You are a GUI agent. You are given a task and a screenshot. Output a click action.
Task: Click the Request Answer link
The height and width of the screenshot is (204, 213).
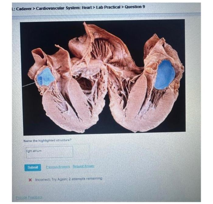[83, 166]
